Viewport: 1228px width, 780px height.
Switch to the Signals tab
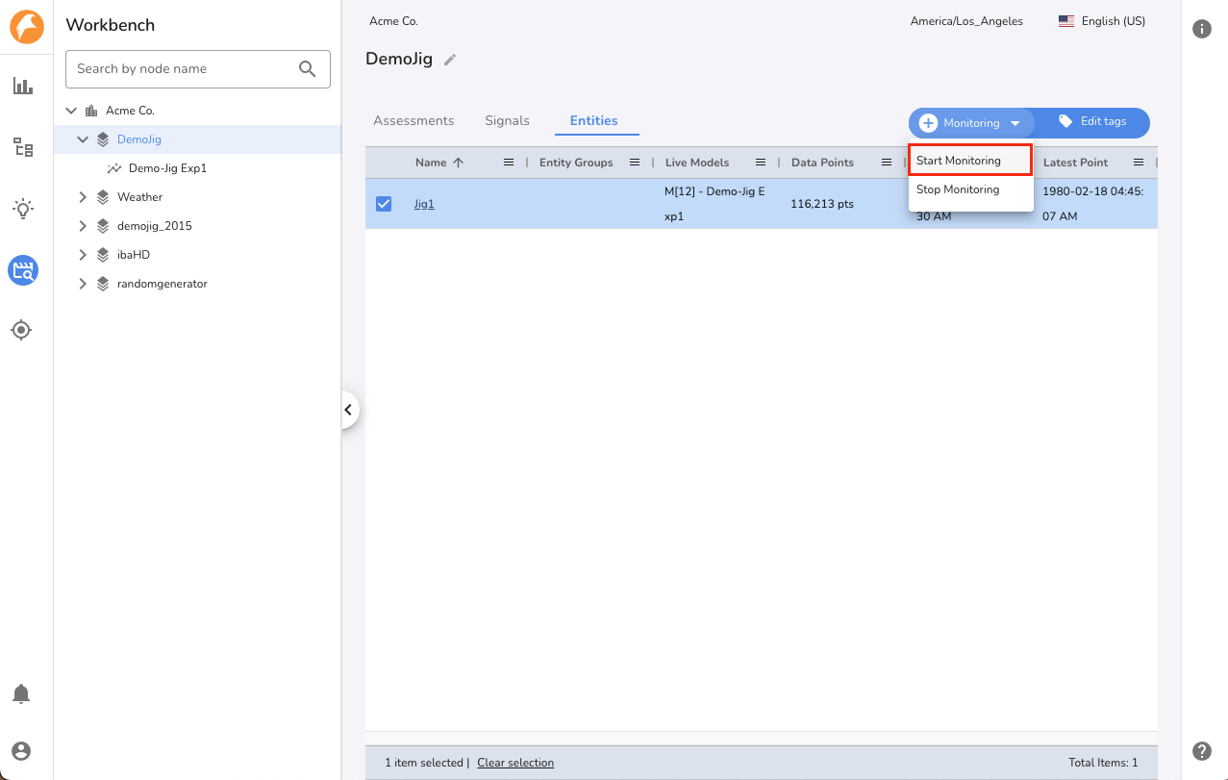click(x=507, y=121)
